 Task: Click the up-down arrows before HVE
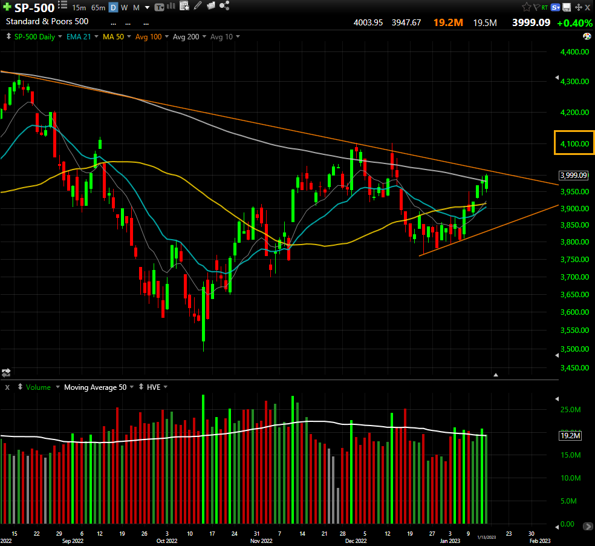click(141, 387)
